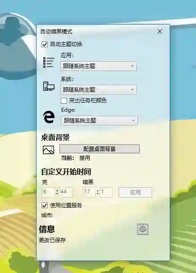Image resolution: width=196 pixels, height=273 pixels.
Task: Click the system devices icon beside 系统
Action: tap(49, 86)
